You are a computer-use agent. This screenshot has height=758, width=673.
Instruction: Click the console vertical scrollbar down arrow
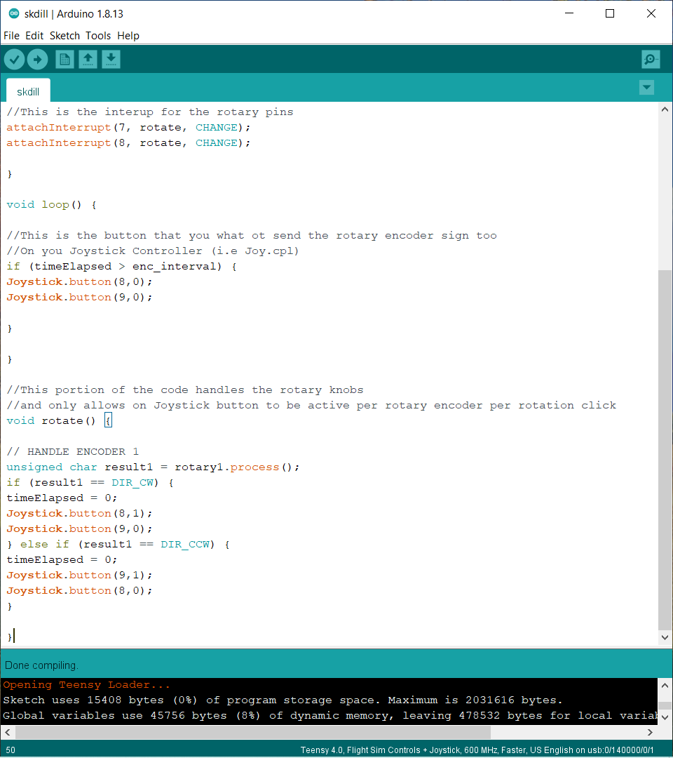point(665,715)
